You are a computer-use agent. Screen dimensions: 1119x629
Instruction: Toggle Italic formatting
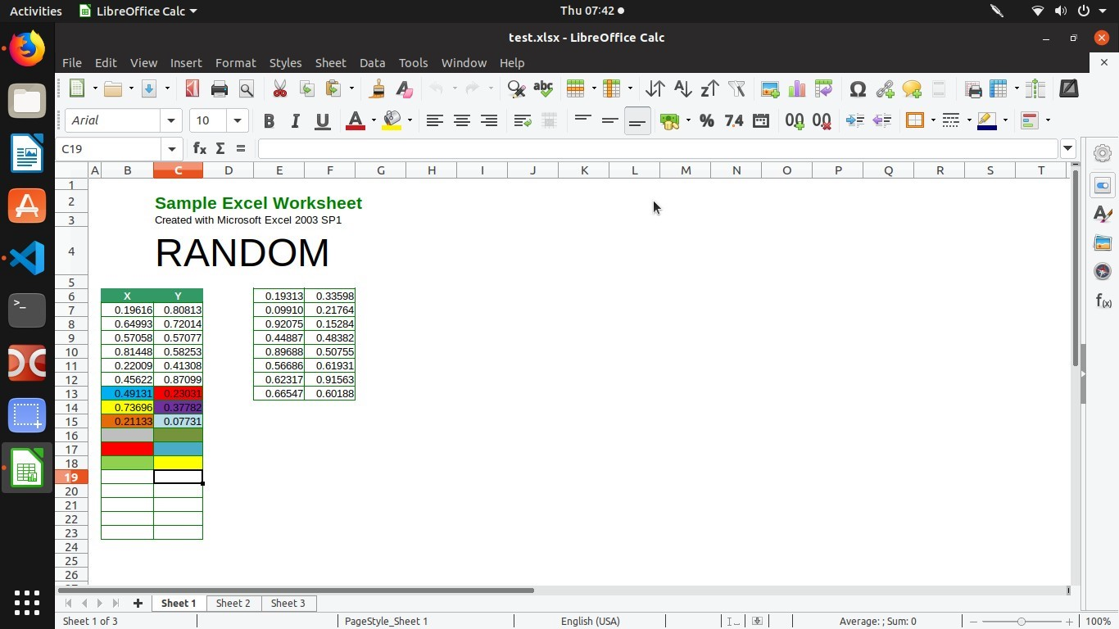point(295,120)
